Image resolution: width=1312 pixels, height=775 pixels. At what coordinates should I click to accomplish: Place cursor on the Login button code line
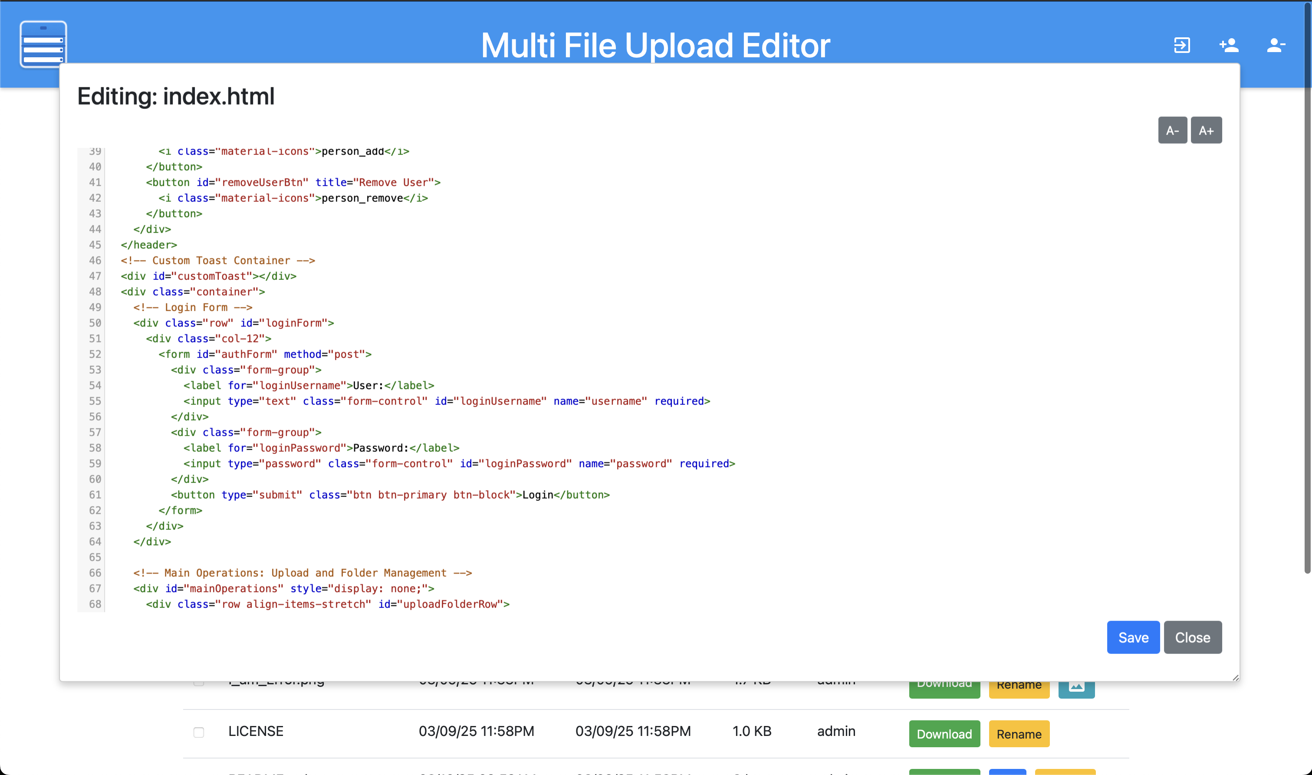click(390, 495)
